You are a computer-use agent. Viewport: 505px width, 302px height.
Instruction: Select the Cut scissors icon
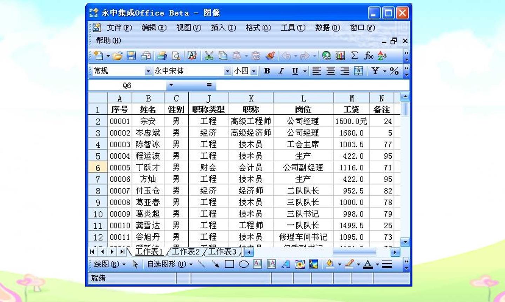coord(209,56)
